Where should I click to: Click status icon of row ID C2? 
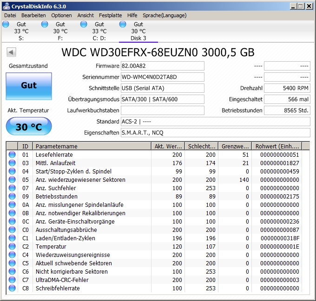click(x=12, y=246)
